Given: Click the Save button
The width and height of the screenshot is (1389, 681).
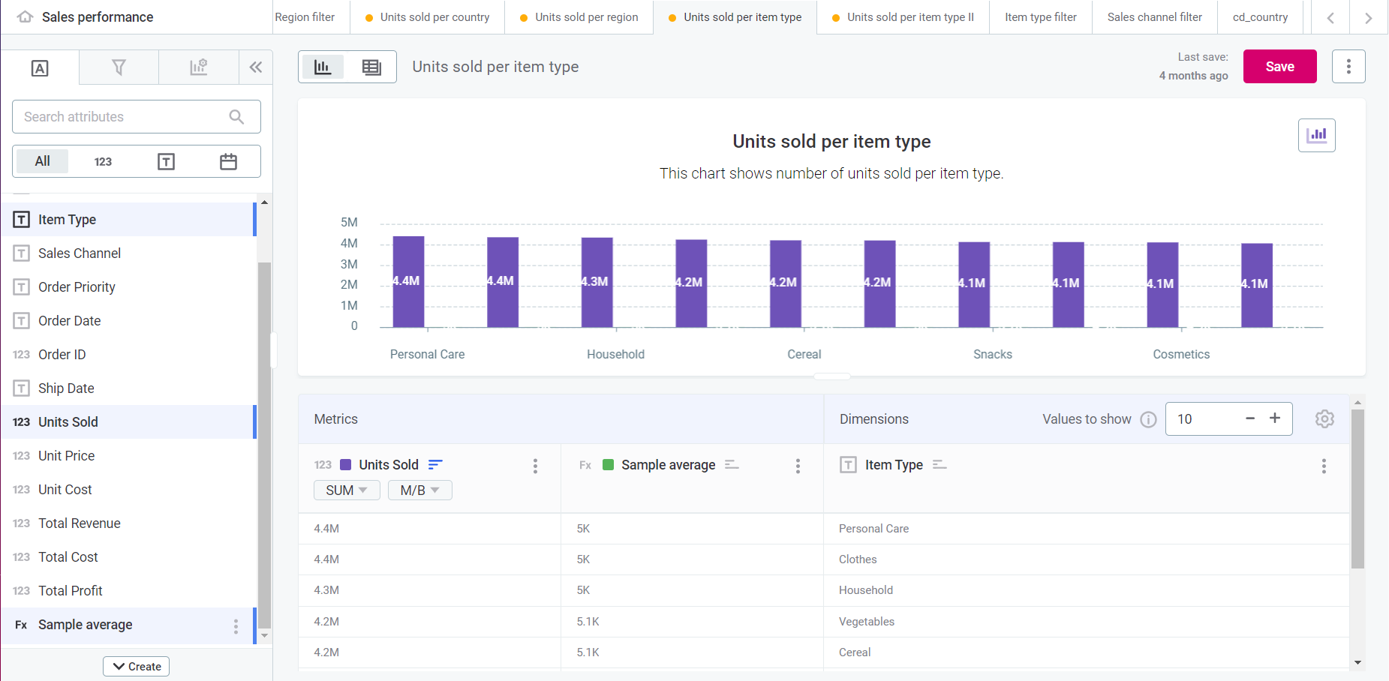Looking at the screenshot, I should click(1279, 66).
